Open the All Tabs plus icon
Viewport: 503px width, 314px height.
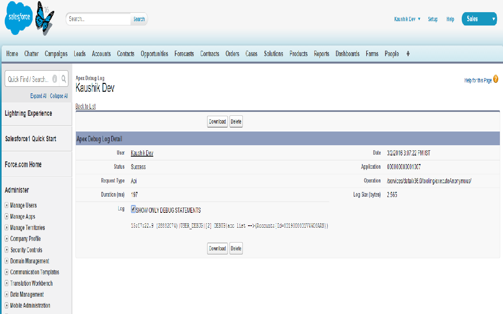coord(408,54)
